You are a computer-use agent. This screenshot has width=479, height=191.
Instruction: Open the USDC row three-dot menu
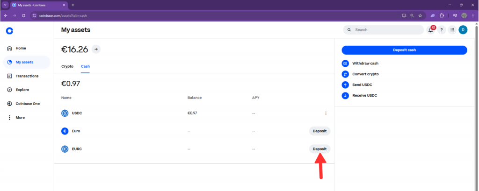[x=326, y=113]
